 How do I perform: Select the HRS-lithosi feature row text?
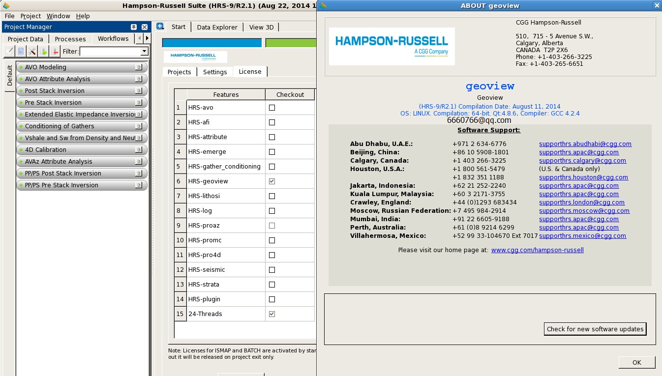(x=204, y=196)
